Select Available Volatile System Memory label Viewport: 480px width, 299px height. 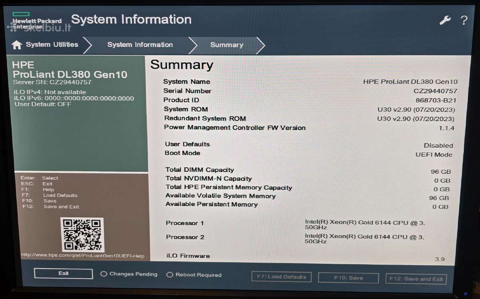click(x=221, y=196)
